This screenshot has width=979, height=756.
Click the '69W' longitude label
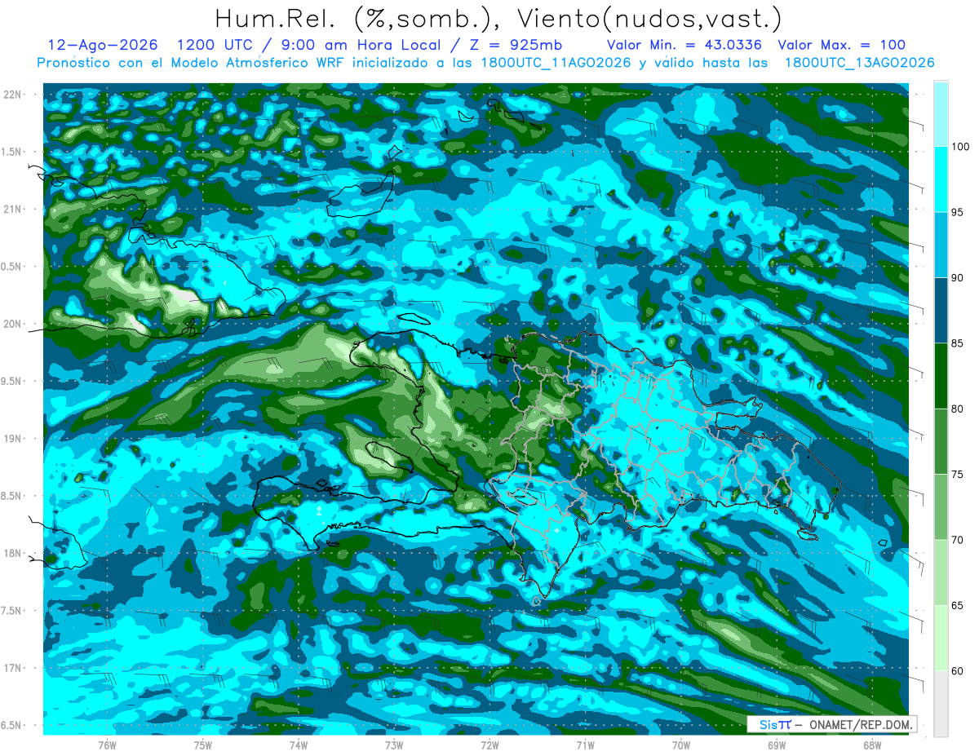point(777,745)
